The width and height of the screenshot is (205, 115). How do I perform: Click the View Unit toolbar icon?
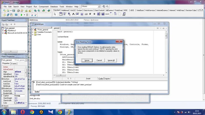4,15
